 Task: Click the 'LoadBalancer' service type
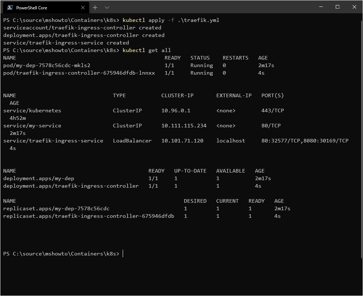[x=132, y=141]
